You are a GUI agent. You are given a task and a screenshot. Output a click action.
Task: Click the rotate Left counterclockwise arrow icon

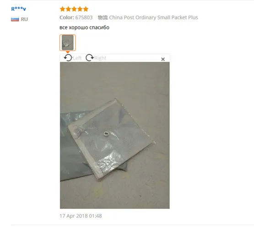[68, 58]
